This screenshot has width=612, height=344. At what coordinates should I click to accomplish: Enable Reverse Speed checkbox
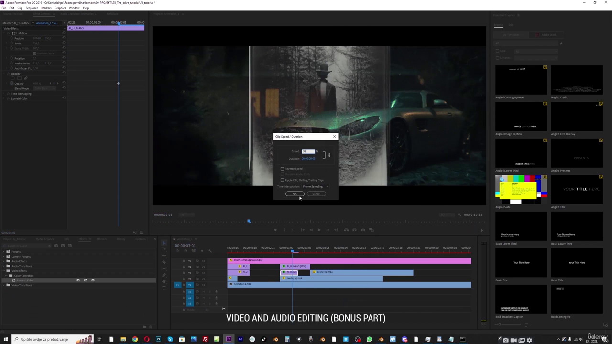[x=282, y=169]
